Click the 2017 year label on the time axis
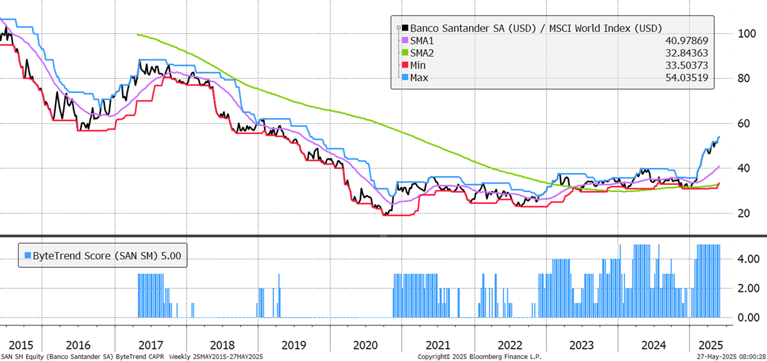 coord(150,345)
